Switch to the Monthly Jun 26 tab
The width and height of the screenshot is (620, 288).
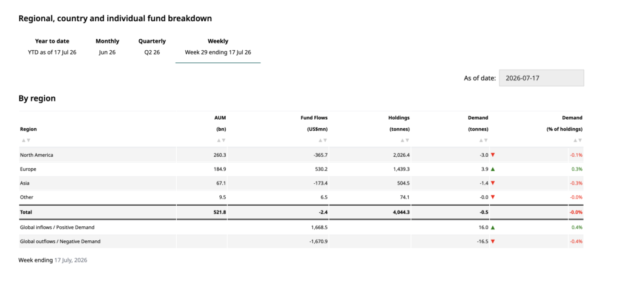tap(107, 47)
